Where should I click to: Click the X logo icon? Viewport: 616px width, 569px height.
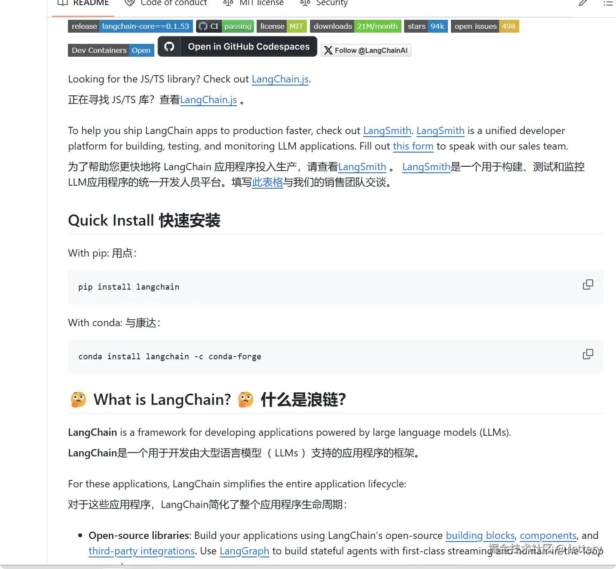[x=328, y=50]
